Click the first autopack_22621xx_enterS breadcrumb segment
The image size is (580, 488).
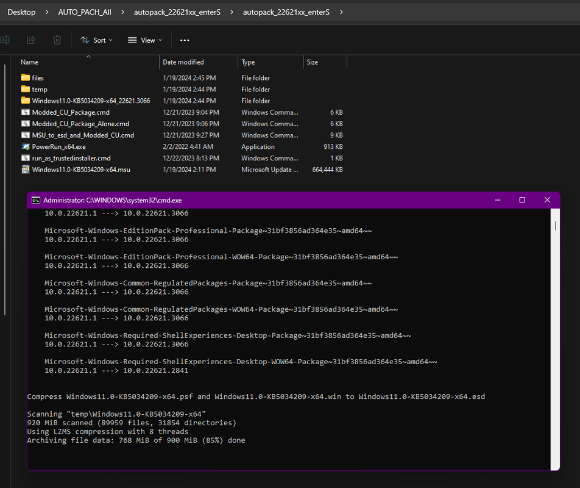[177, 12]
